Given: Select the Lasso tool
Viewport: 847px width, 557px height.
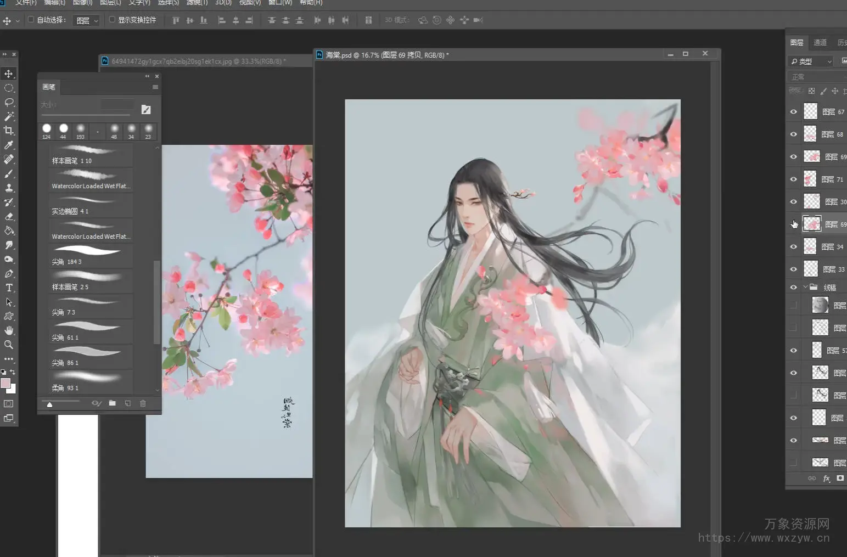Looking at the screenshot, I should click(x=9, y=103).
